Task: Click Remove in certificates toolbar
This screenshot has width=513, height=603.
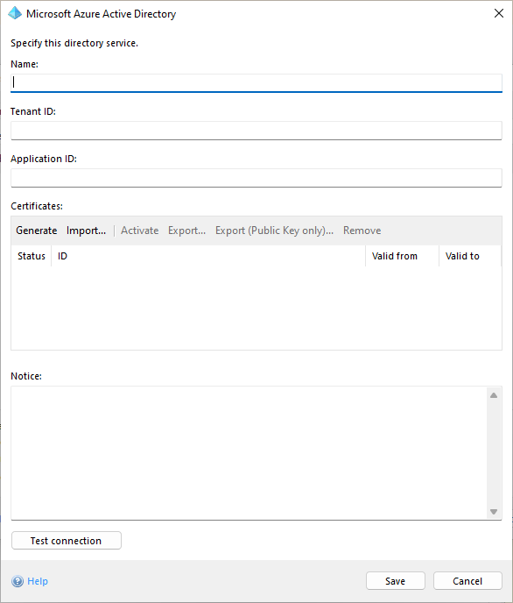Action: (x=362, y=231)
